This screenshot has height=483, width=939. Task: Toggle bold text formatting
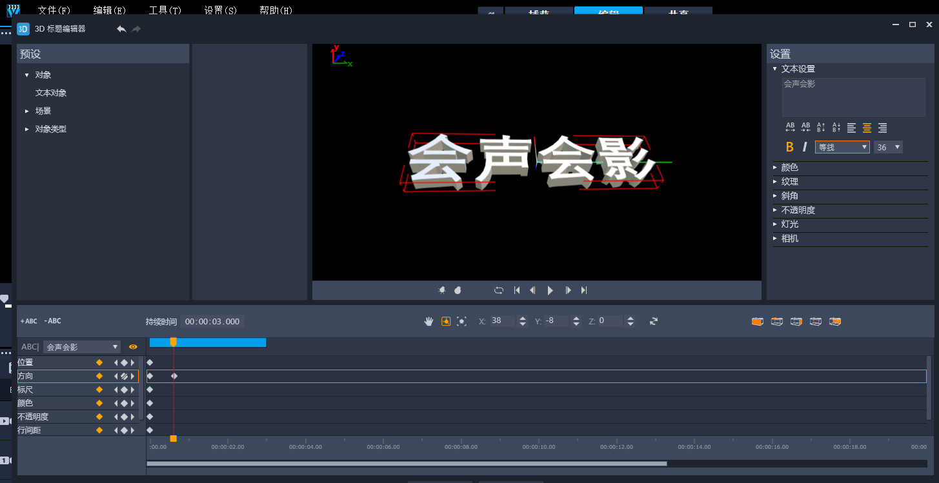coord(789,147)
